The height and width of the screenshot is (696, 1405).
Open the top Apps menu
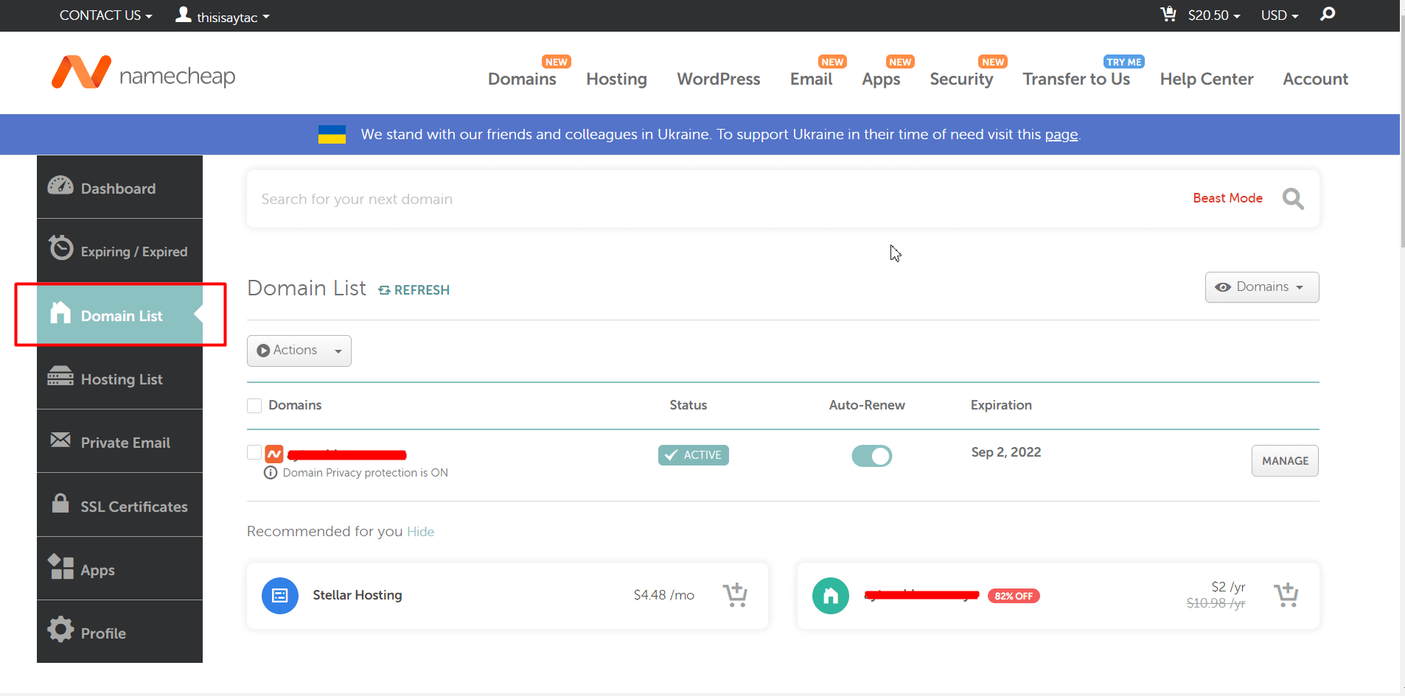point(881,79)
